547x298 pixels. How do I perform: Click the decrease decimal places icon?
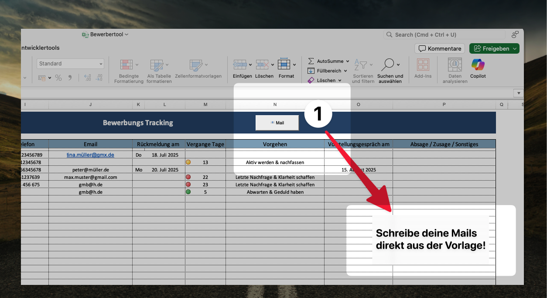point(99,78)
